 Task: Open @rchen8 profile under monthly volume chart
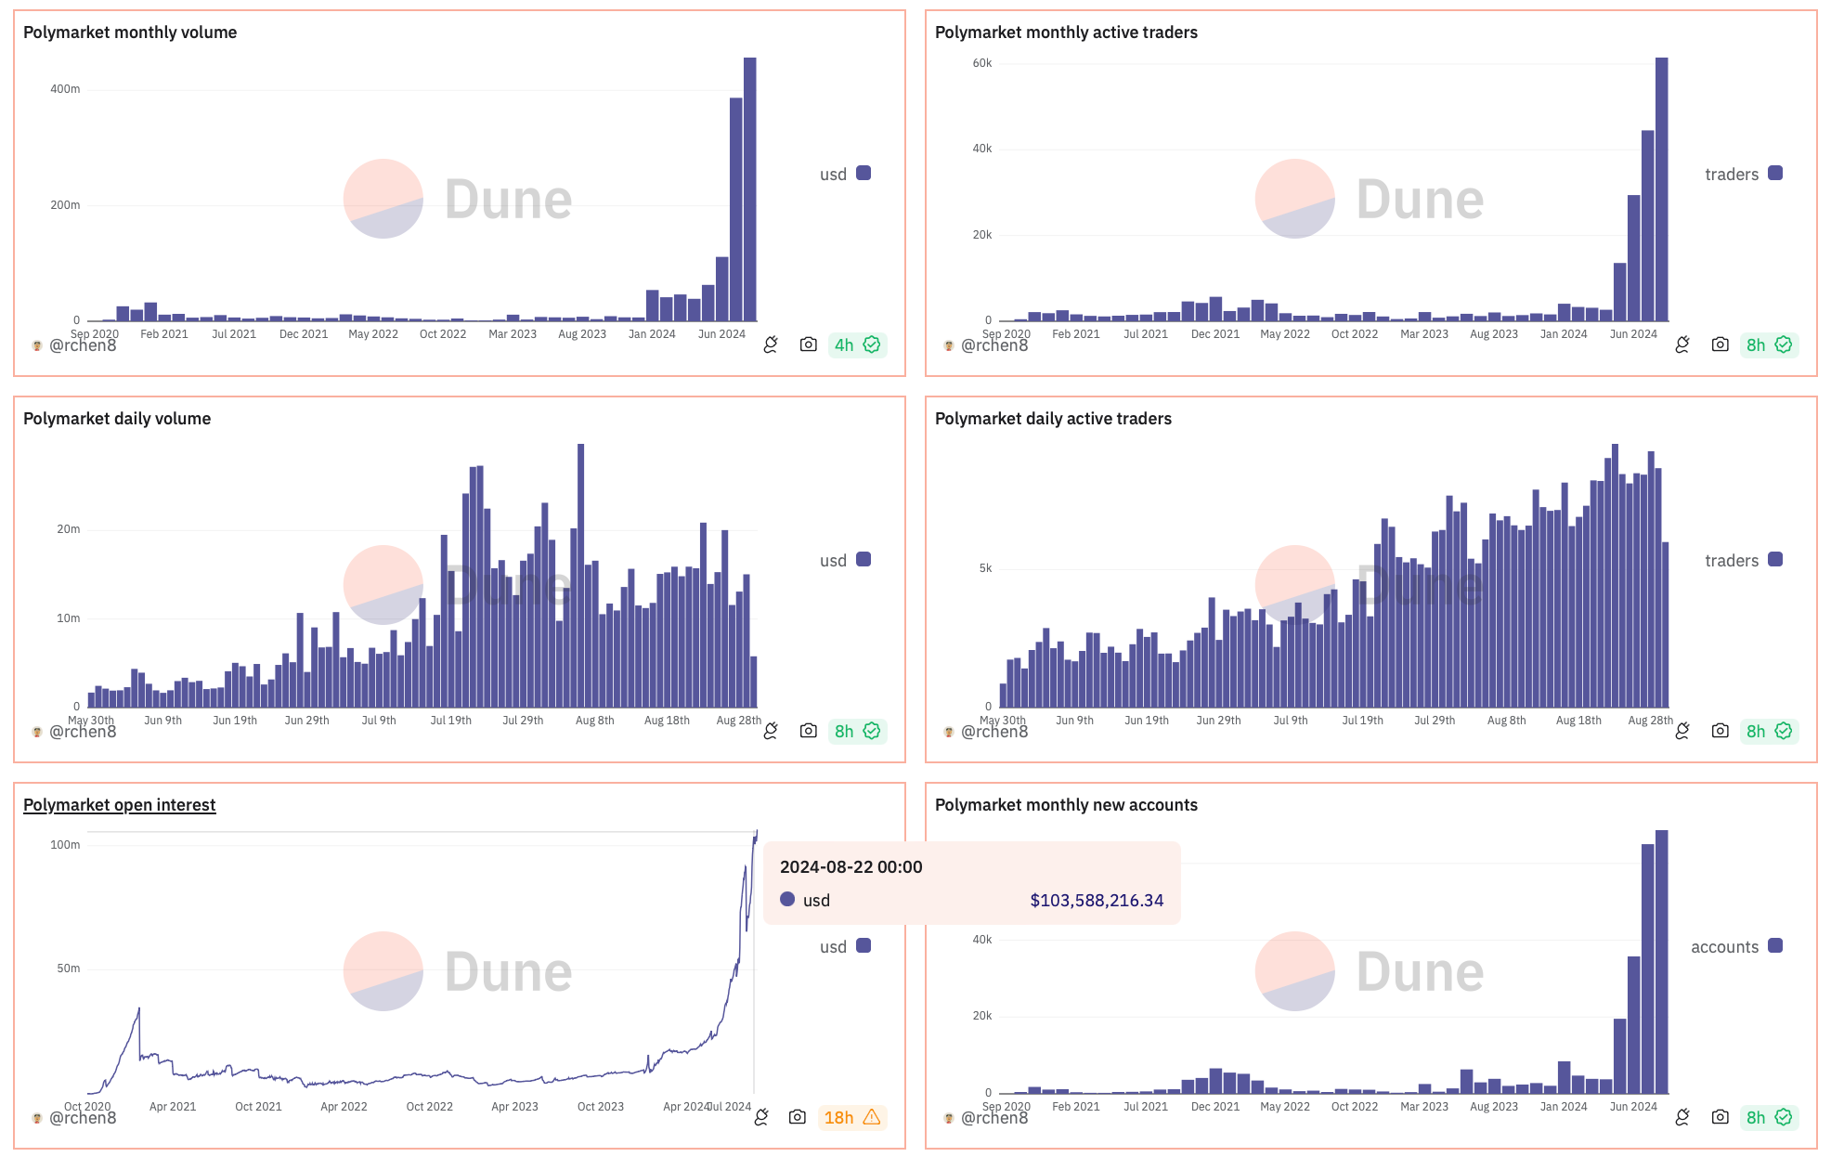tap(82, 345)
